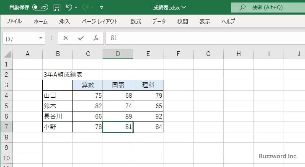Viewport: 305px width, 167px height.
Task: Select column D header
Action: pos(118,54)
